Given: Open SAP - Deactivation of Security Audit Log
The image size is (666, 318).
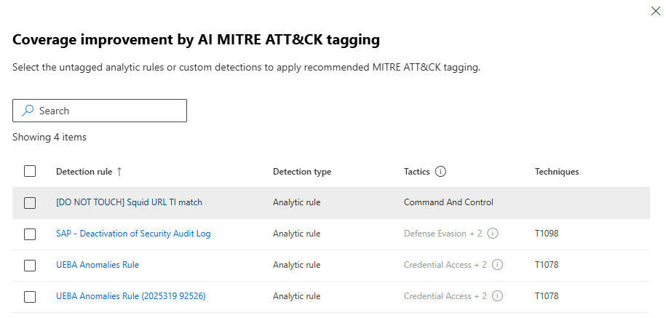Looking at the screenshot, I should click(133, 234).
